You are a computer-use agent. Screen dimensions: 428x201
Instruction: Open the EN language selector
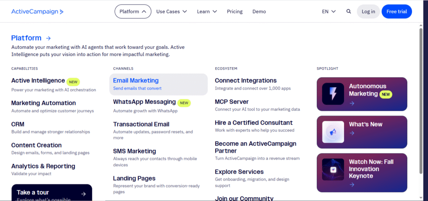coord(329,11)
